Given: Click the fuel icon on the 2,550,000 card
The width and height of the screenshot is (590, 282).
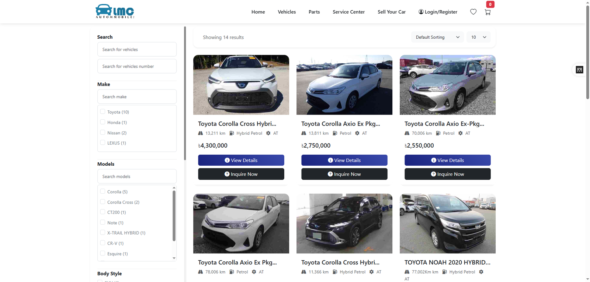Looking at the screenshot, I should (438, 133).
